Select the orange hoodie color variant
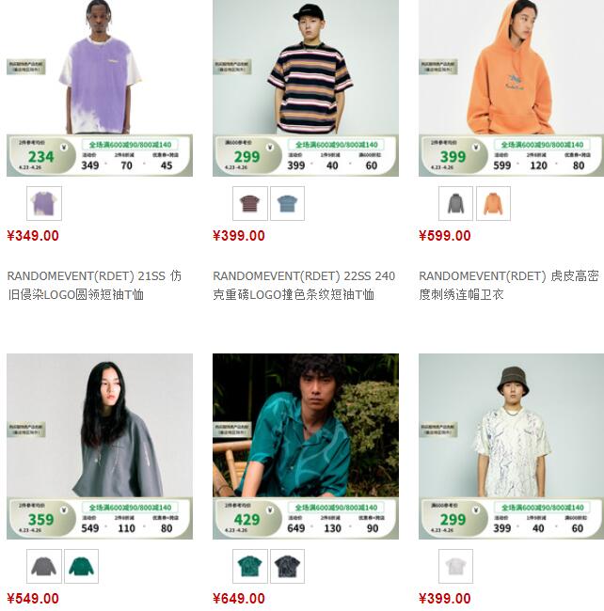 [493, 203]
